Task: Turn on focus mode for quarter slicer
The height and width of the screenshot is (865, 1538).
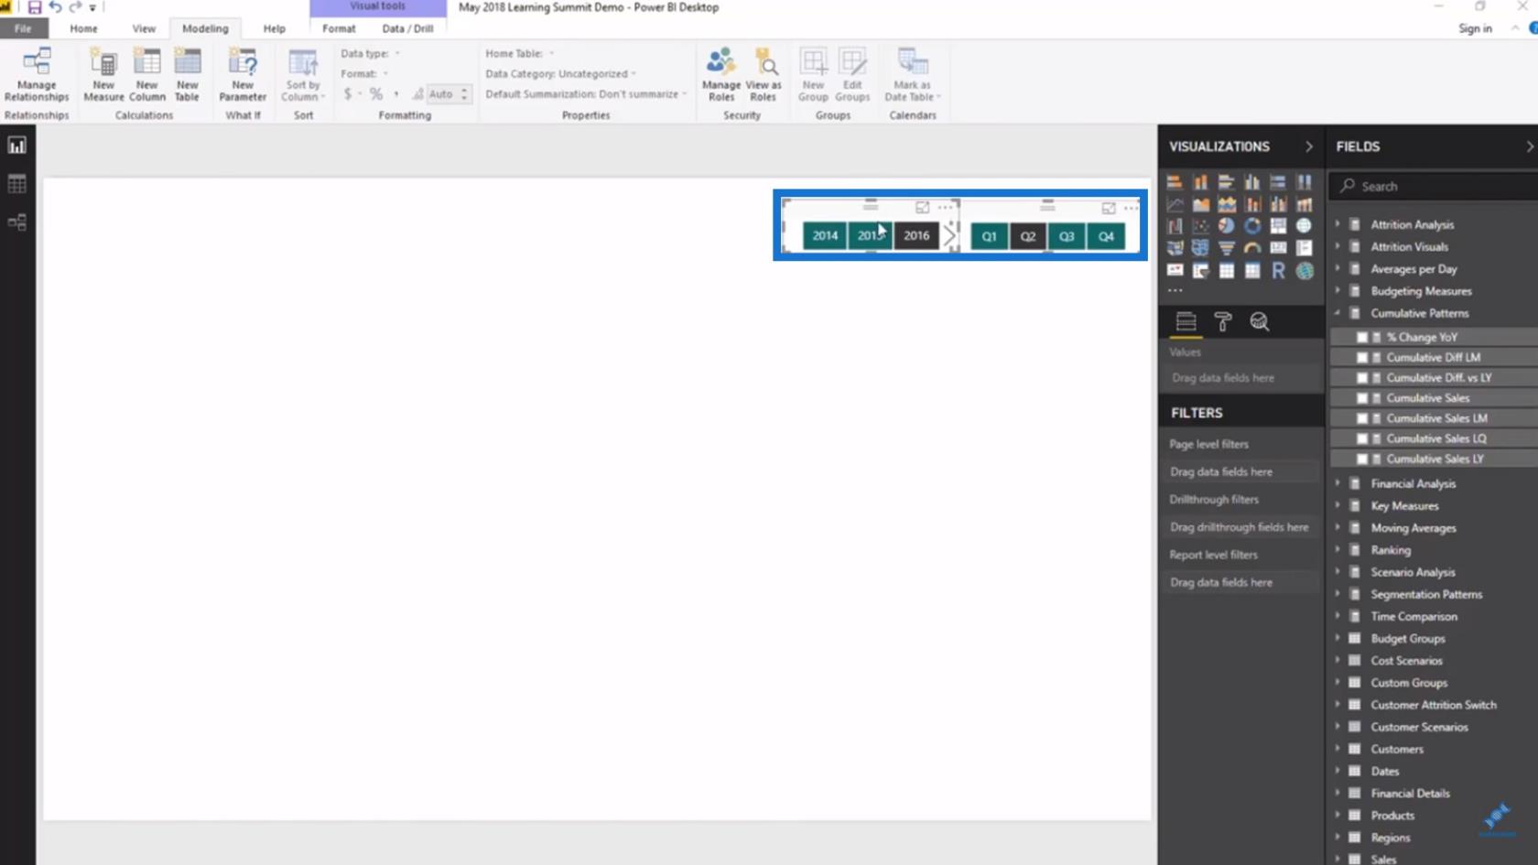Action: point(1109,208)
